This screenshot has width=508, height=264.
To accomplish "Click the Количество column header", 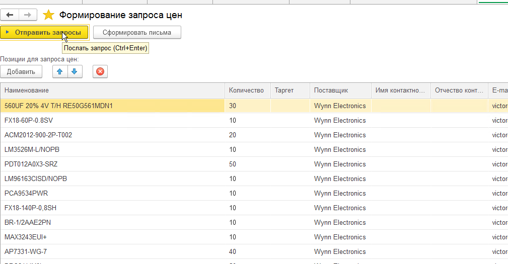I will tap(246, 90).
